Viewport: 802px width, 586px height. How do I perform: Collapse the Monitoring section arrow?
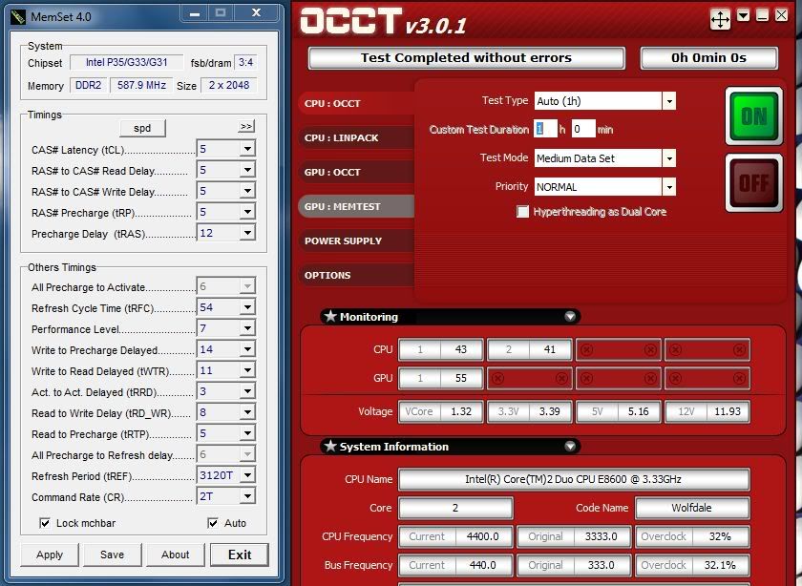point(570,317)
